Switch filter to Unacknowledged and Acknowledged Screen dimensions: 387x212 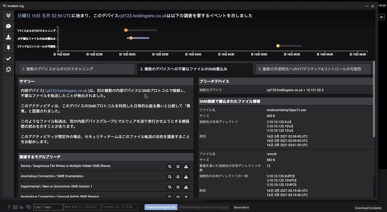coord(203,207)
